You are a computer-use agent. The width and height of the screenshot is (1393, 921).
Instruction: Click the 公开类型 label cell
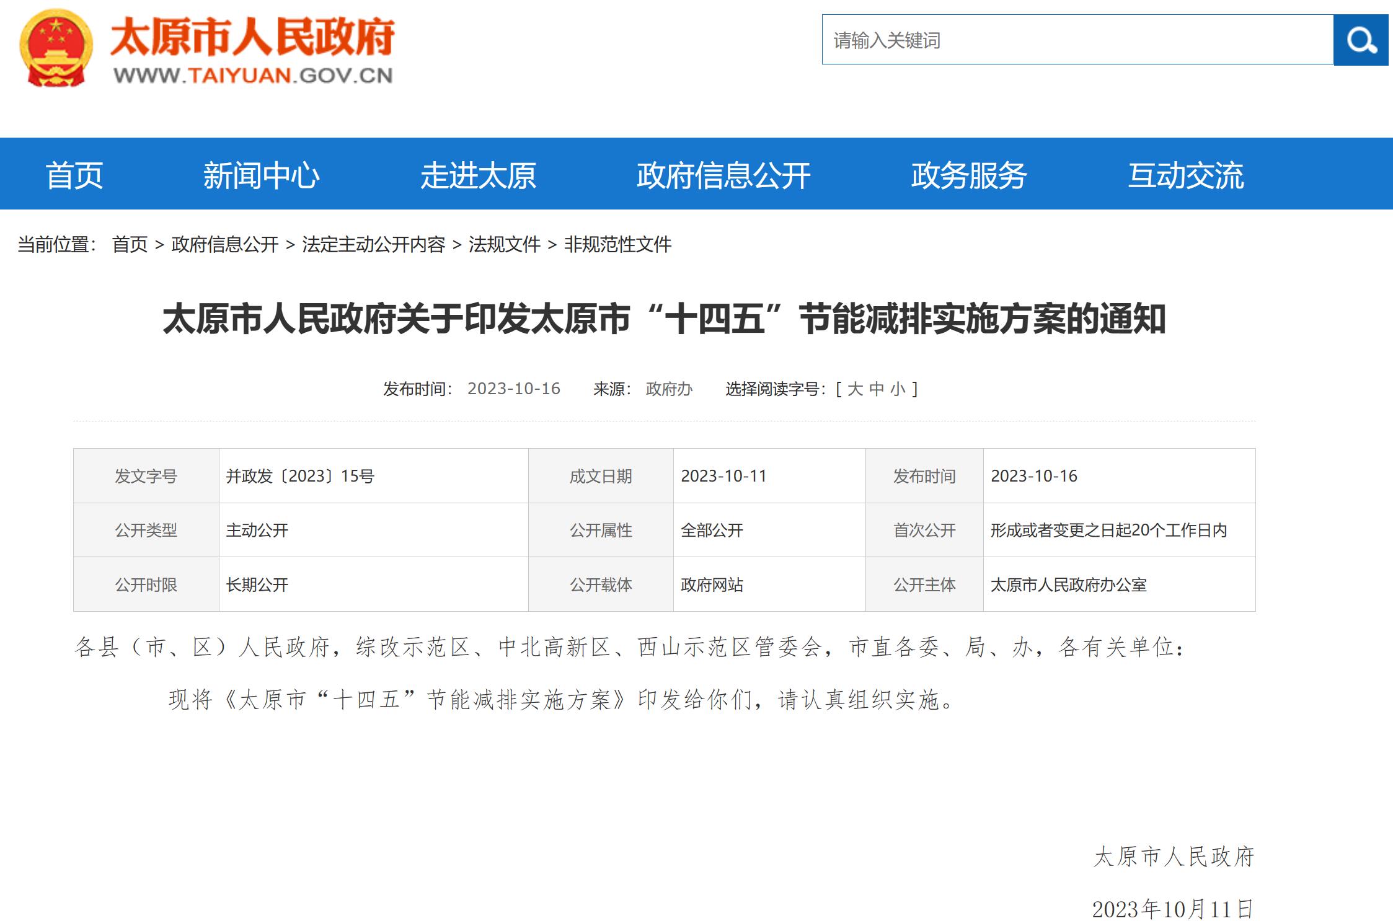coord(146,530)
